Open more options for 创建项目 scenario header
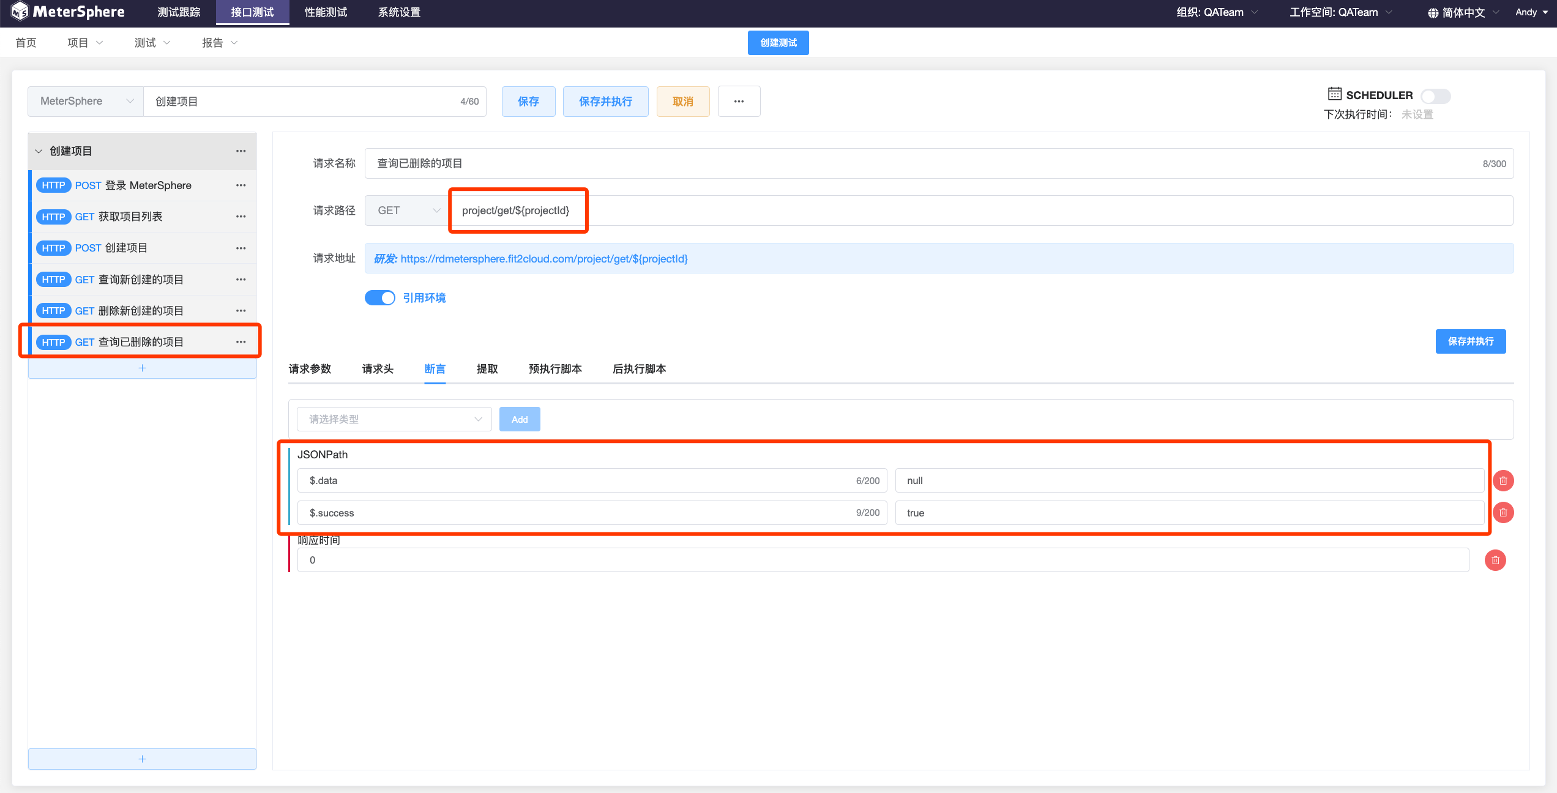This screenshot has width=1557, height=793. 241,151
